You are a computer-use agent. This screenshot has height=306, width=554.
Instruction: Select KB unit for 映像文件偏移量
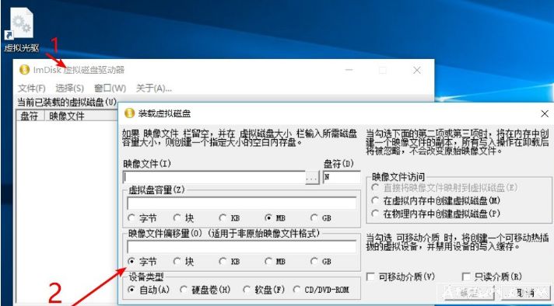point(230,262)
